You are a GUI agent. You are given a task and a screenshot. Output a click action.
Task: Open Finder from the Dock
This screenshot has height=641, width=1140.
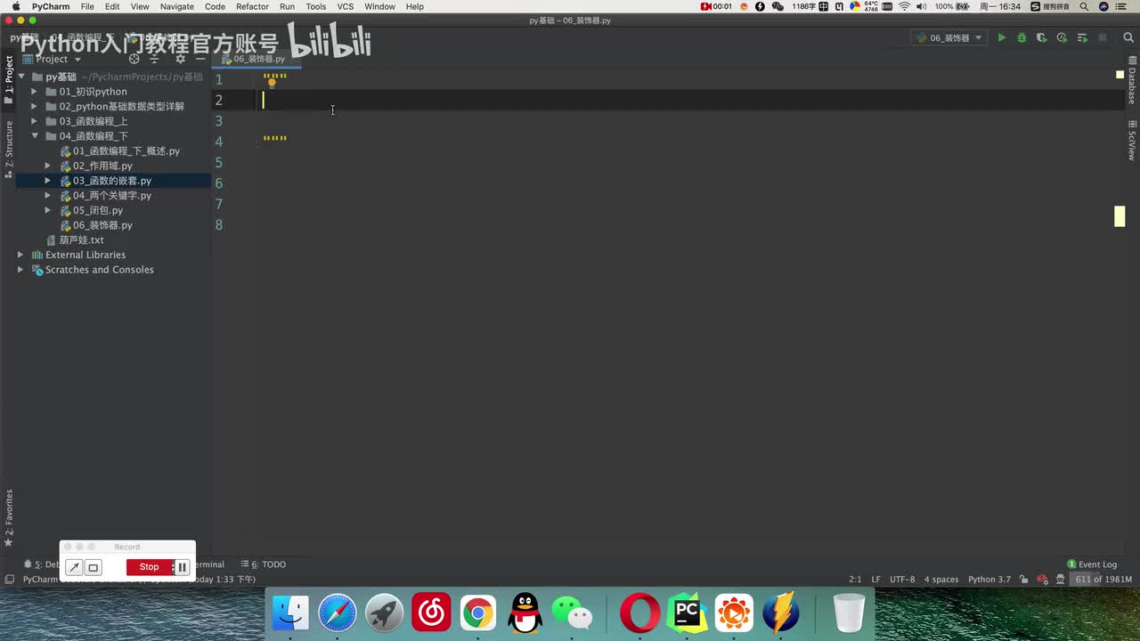[x=290, y=613]
